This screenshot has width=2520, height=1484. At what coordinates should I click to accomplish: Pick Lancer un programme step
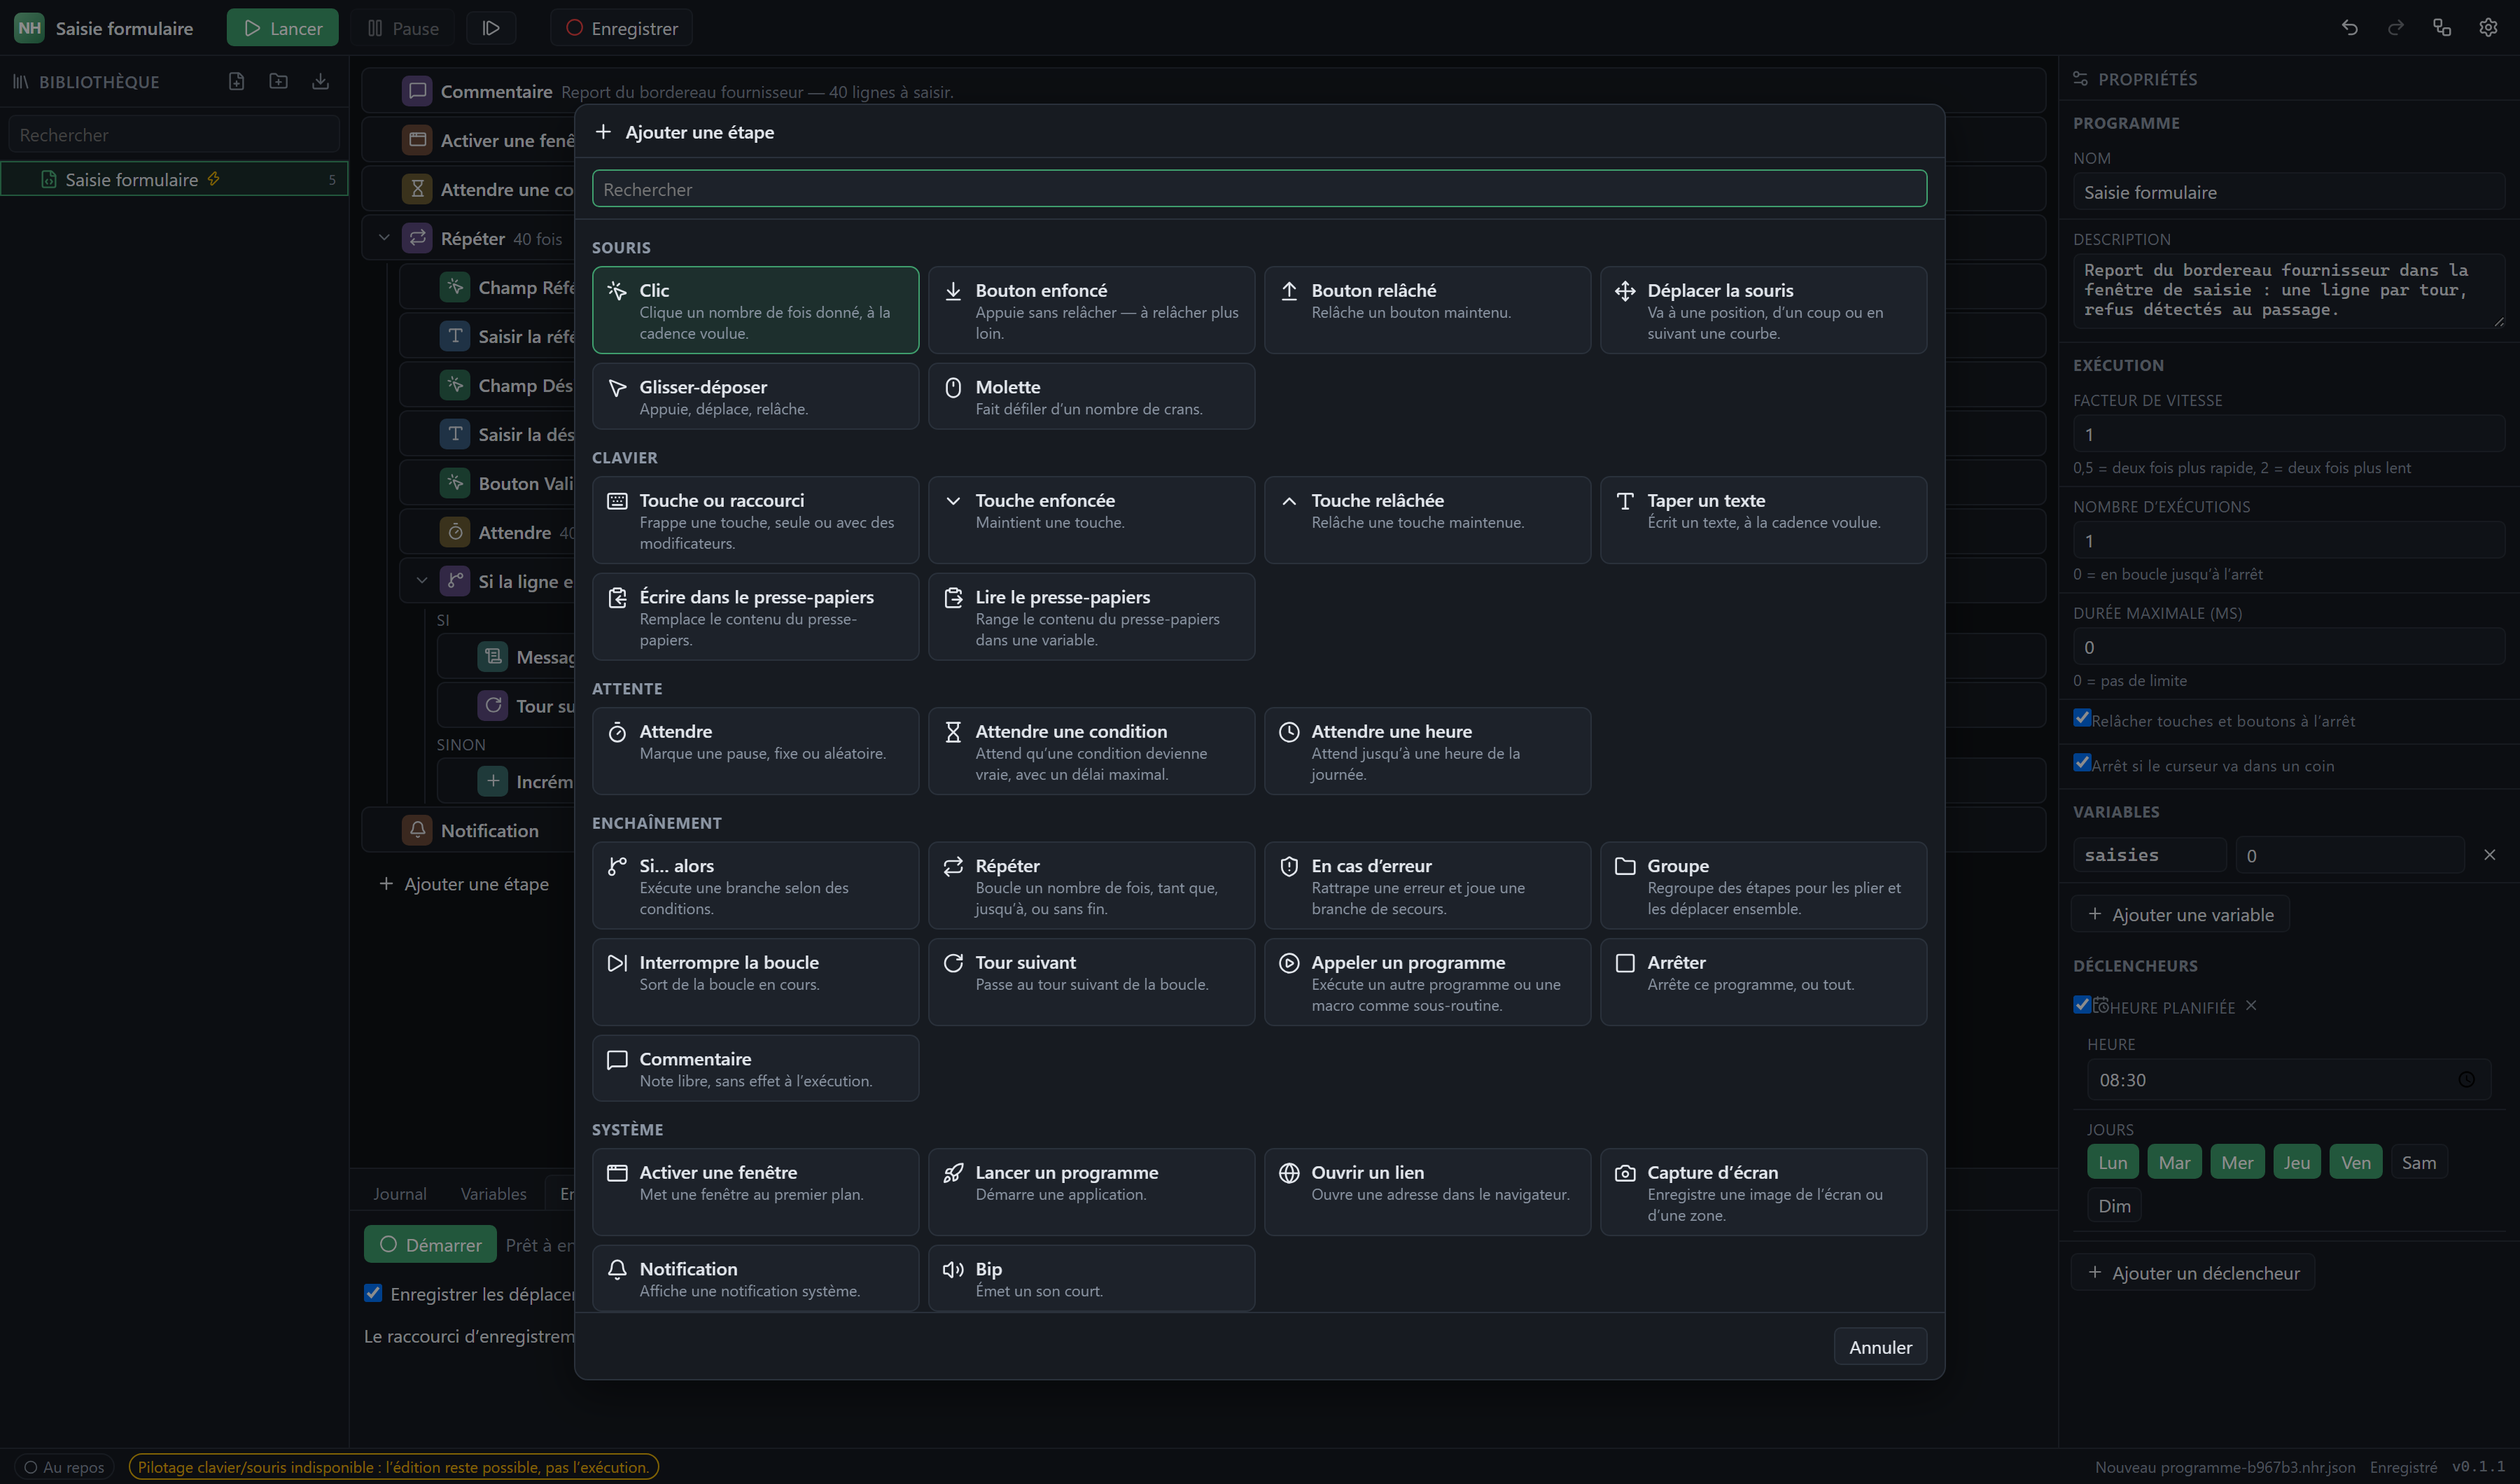(x=1091, y=1192)
